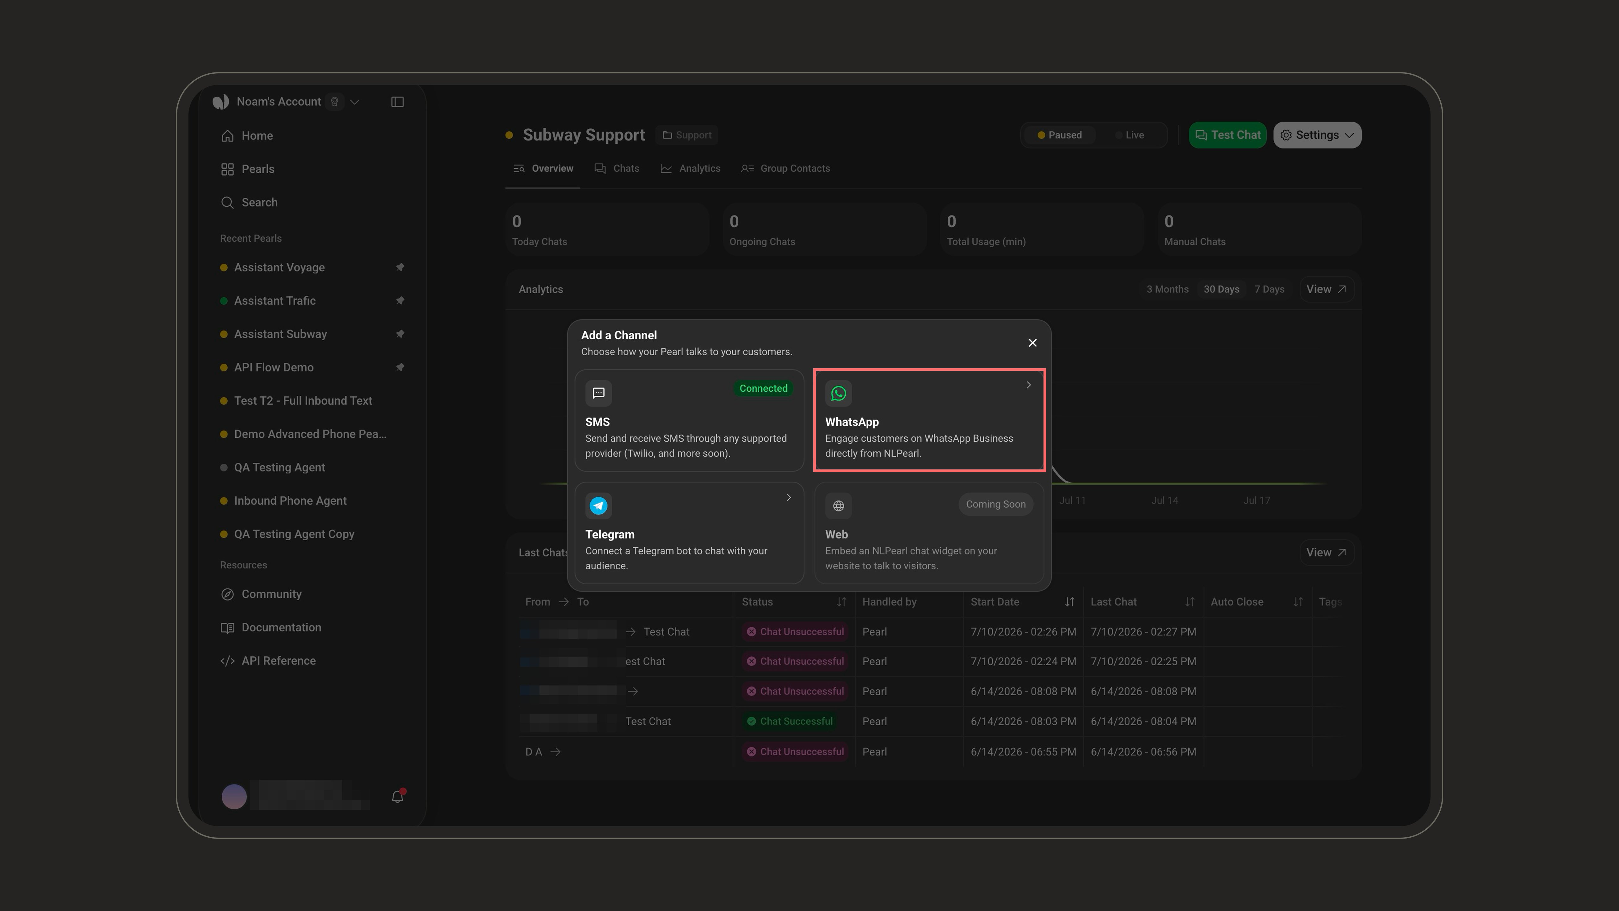The width and height of the screenshot is (1619, 911).
Task: Open the Noam's Account dropdown chevron
Action: tap(354, 102)
